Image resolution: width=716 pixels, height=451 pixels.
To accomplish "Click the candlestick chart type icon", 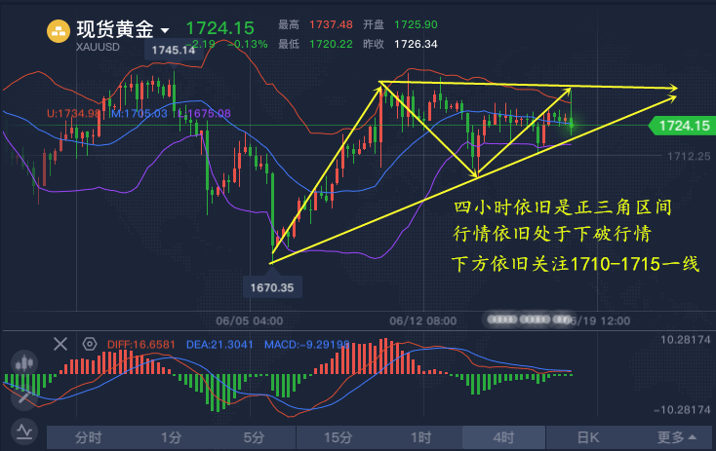I will pos(22,364).
